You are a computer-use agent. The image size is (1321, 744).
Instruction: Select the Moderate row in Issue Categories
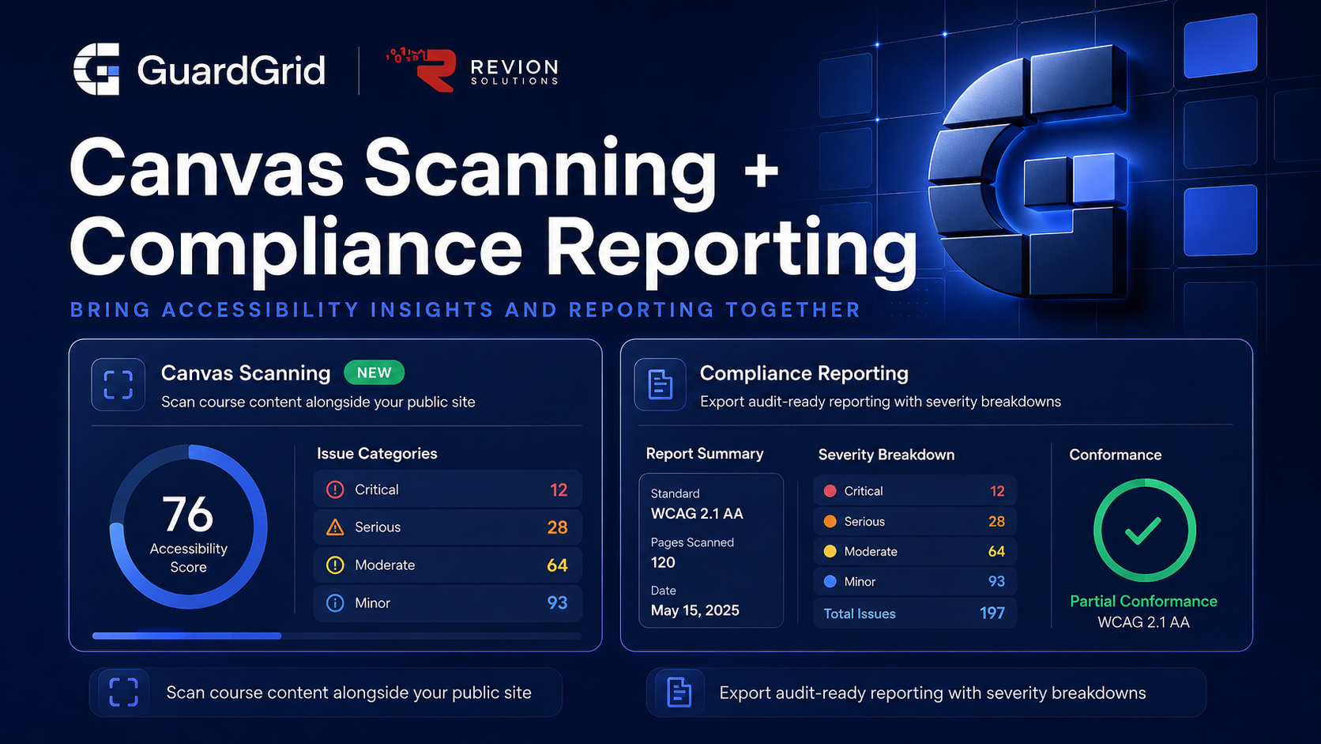click(447, 565)
